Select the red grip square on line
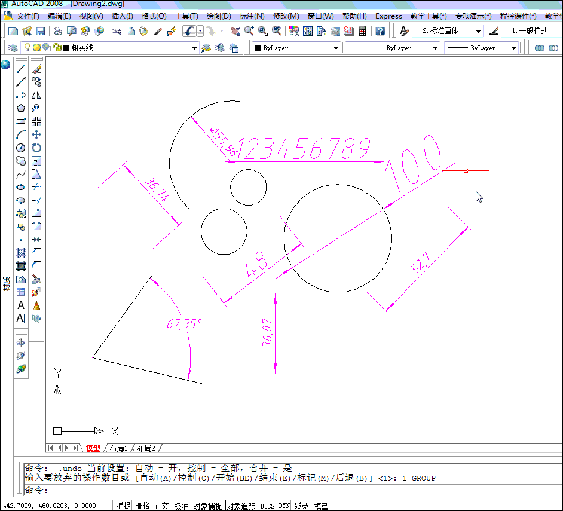Image resolution: width=563 pixels, height=511 pixels. (x=466, y=170)
